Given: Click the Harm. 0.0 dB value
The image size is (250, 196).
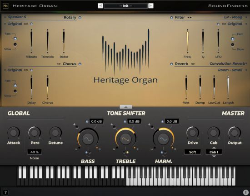Looking at the screenshot, I should pos(172,121).
